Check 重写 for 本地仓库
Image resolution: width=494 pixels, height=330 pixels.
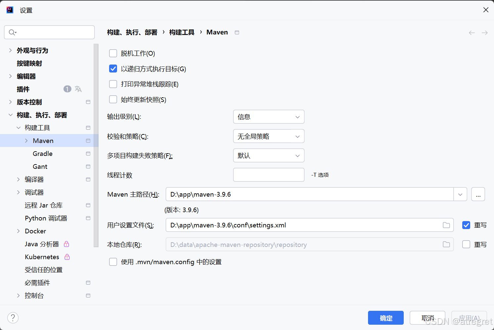(x=466, y=244)
